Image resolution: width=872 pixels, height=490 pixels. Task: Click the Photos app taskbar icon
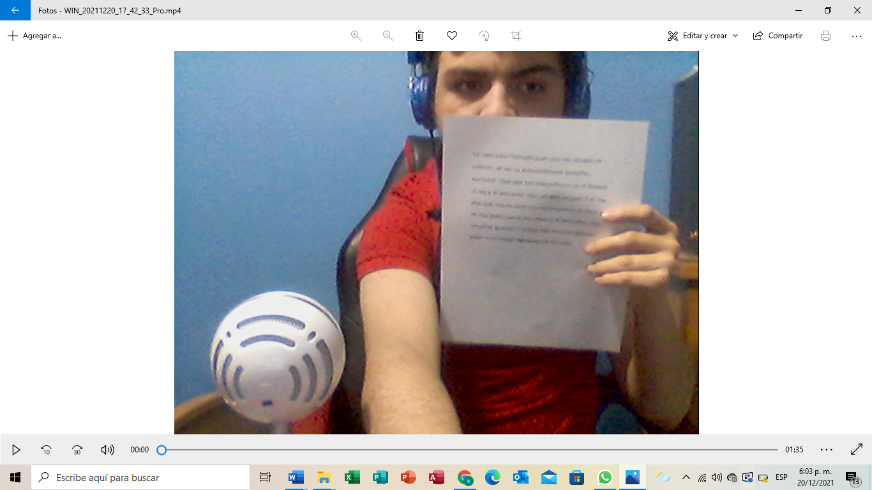point(633,477)
